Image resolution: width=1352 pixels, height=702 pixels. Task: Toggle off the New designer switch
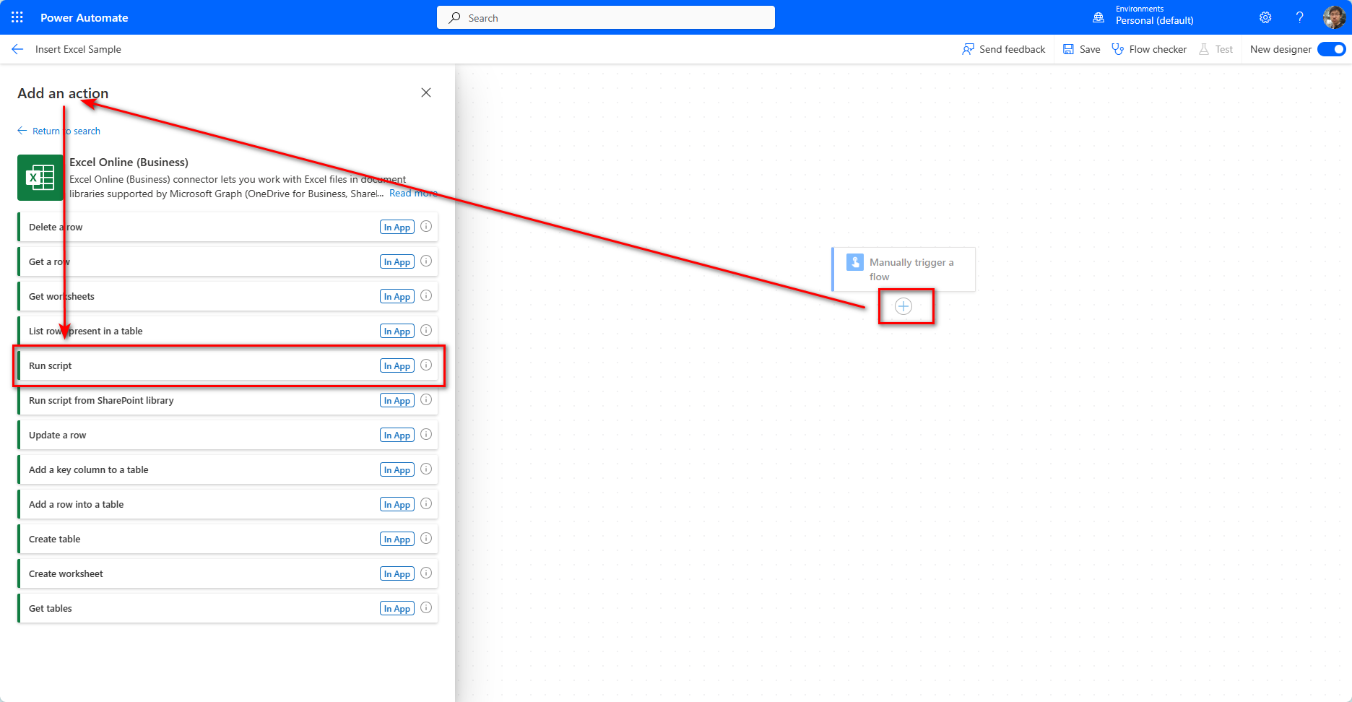[1331, 49]
